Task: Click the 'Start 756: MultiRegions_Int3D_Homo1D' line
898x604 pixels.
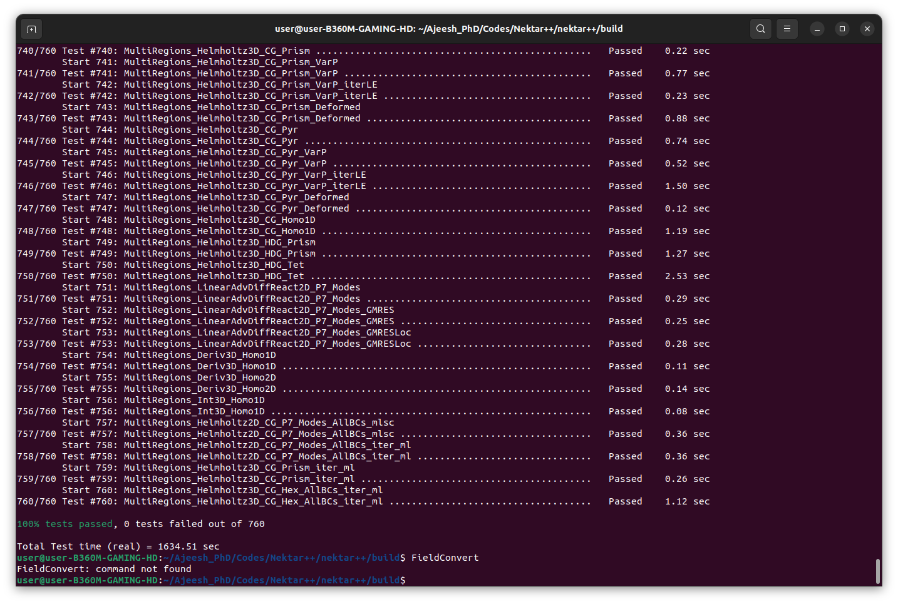Action: click(163, 400)
